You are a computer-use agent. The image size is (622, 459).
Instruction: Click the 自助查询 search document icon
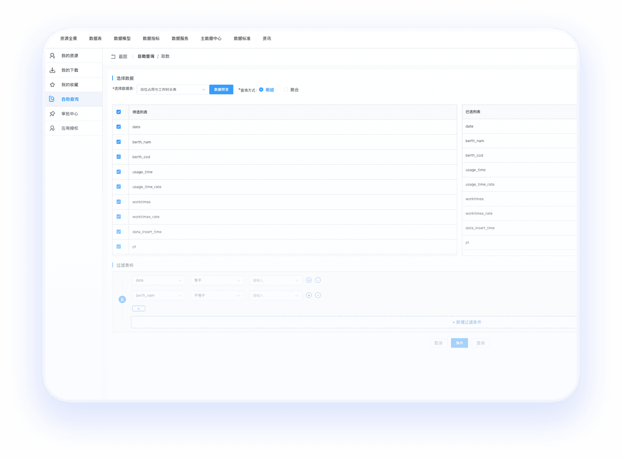[52, 99]
